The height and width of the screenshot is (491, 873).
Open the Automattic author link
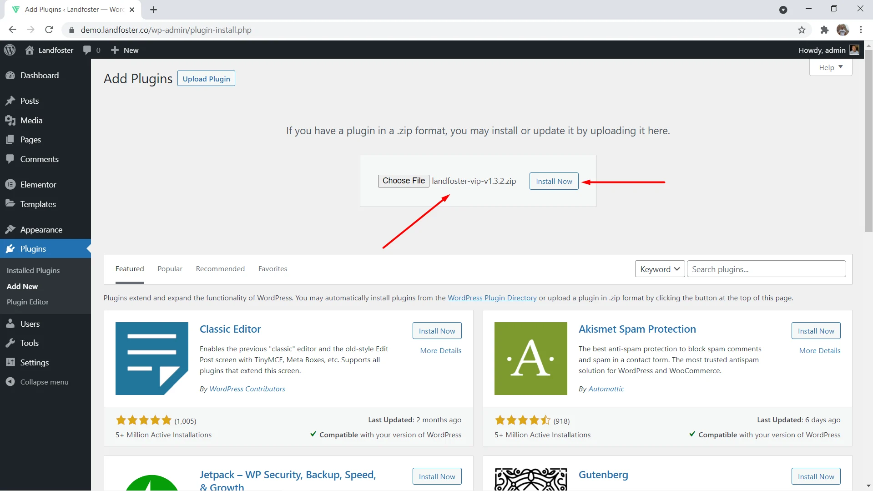point(606,389)
